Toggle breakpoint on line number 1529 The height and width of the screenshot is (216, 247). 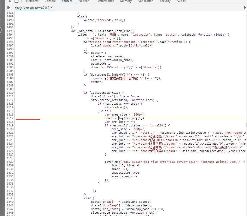point(10,162)
